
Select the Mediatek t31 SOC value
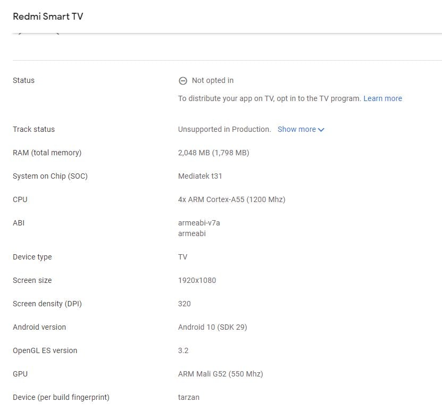point(200,176)
